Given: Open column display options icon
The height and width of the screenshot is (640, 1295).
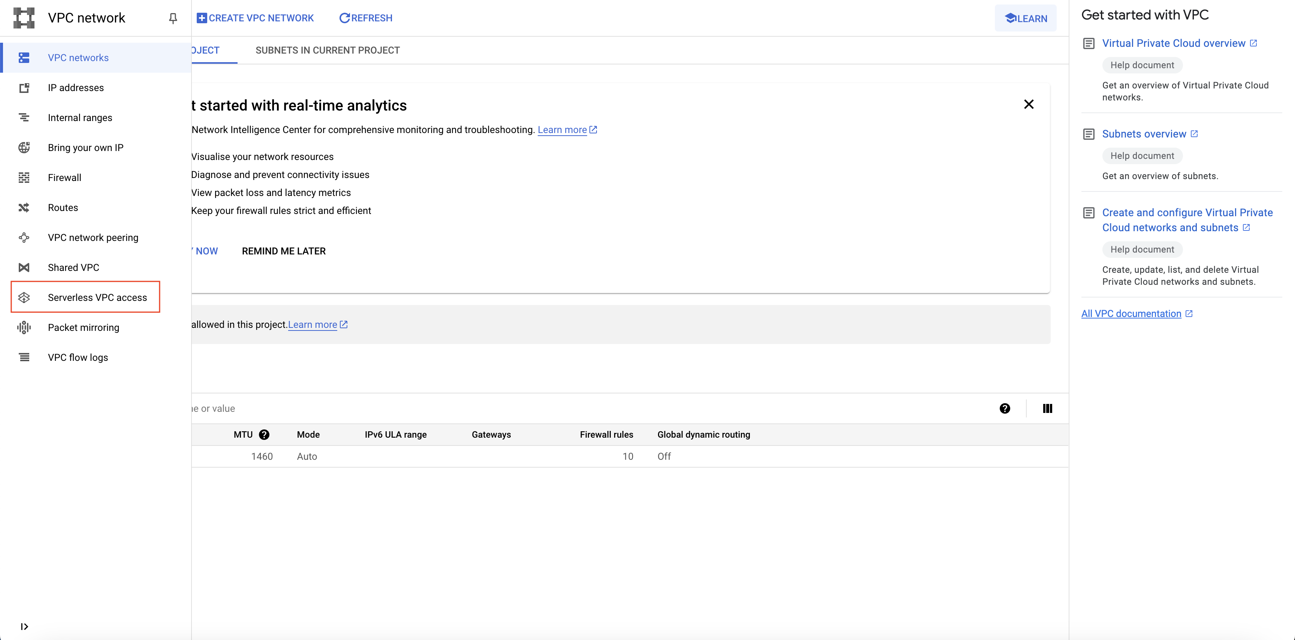Looking at the screenshot, I should pyautogui.click(x=1047, y=409).
